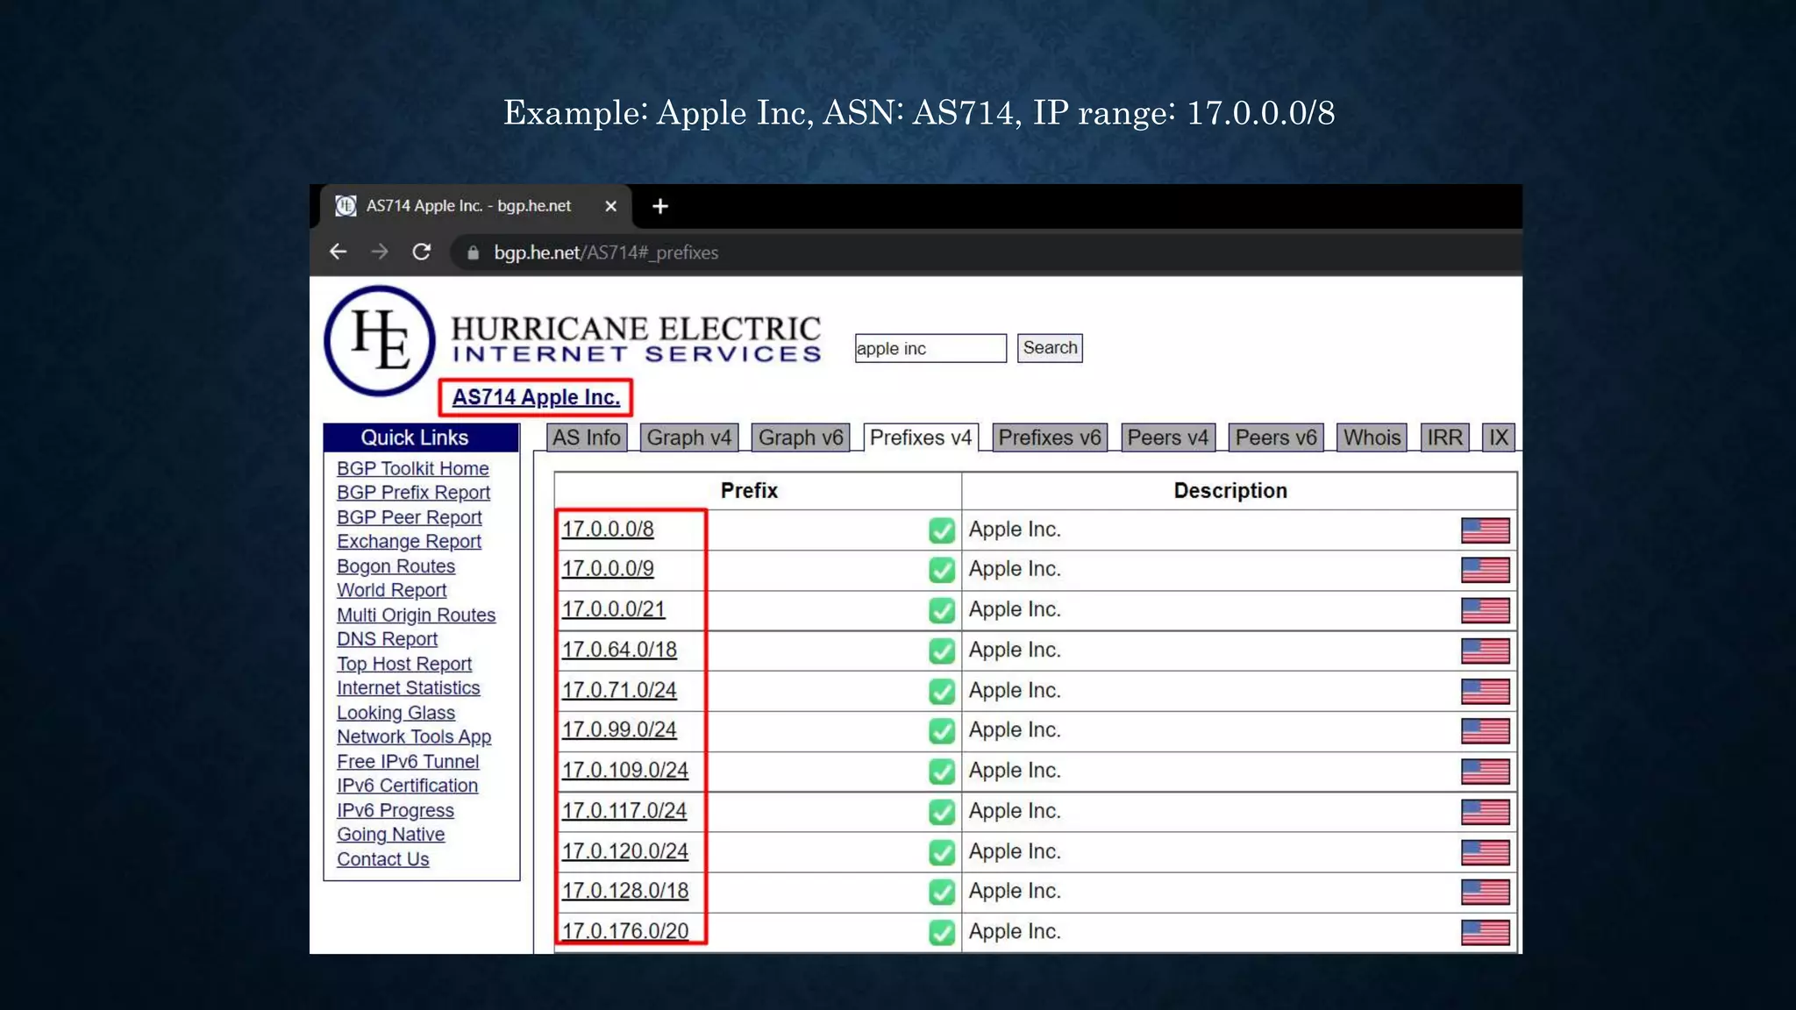Open the Graph v4 tab
The image size is (1796, 1010).
[689, 437]
